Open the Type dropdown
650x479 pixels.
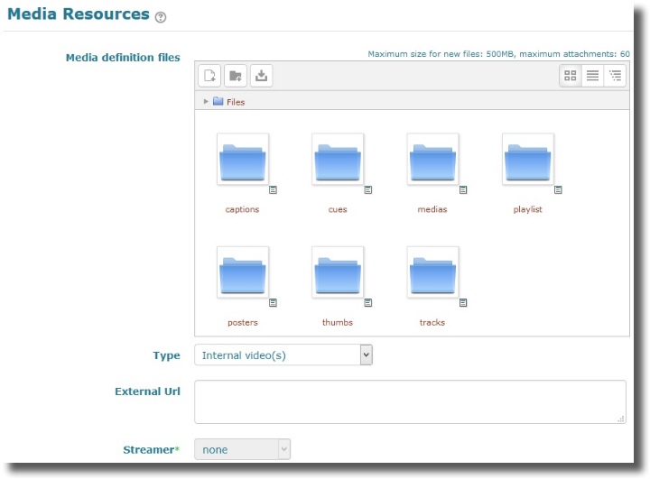pos(283,355)
